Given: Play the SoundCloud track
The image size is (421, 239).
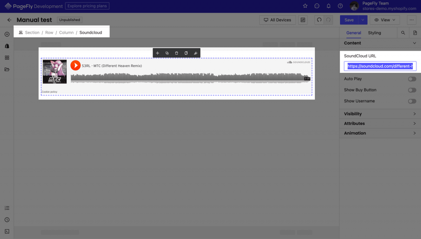Looking at the screenshot, I should click(76, 65).
